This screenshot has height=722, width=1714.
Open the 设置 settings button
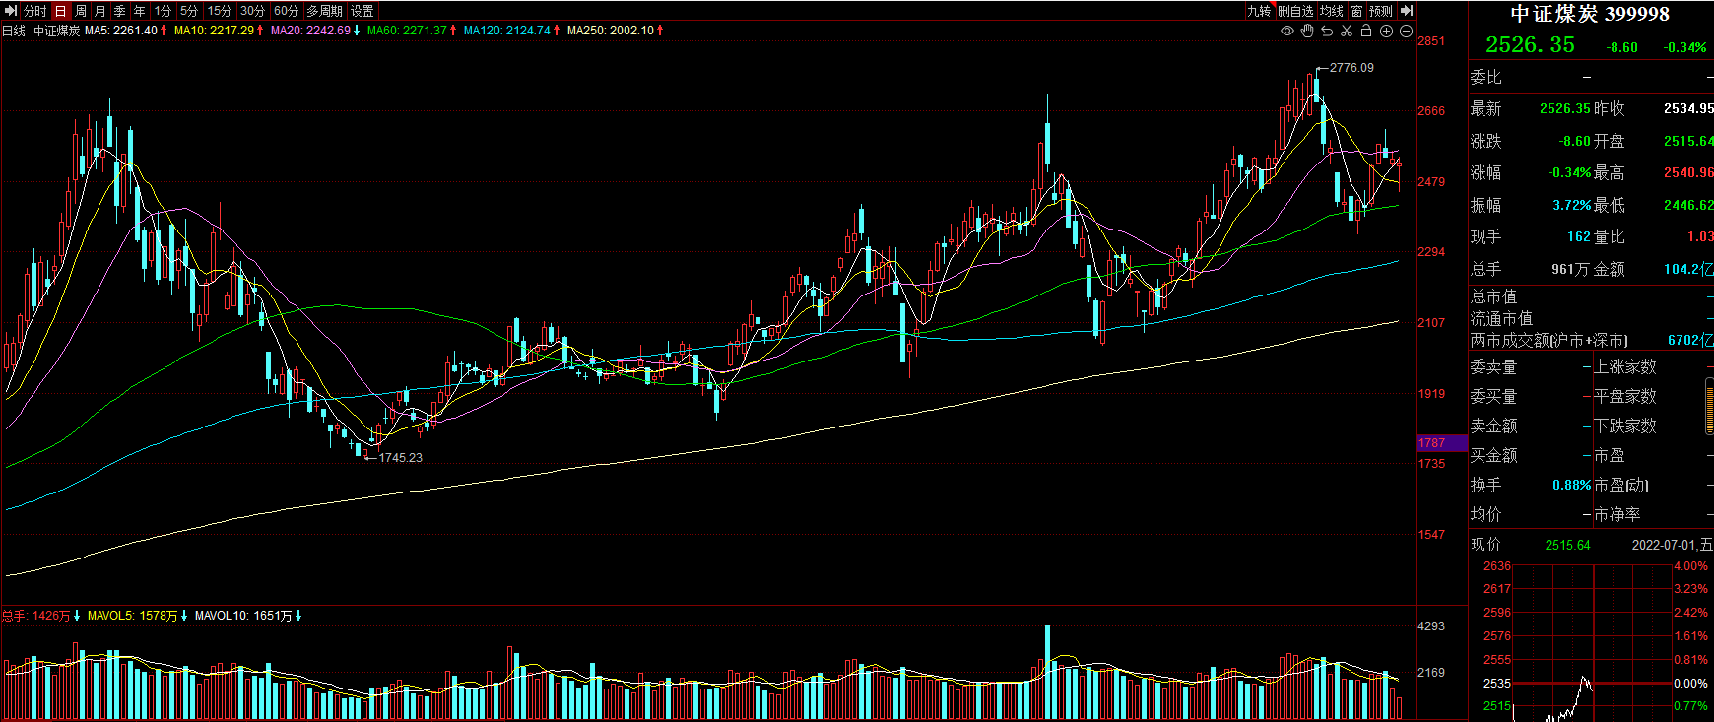click(x=363, y=11)
